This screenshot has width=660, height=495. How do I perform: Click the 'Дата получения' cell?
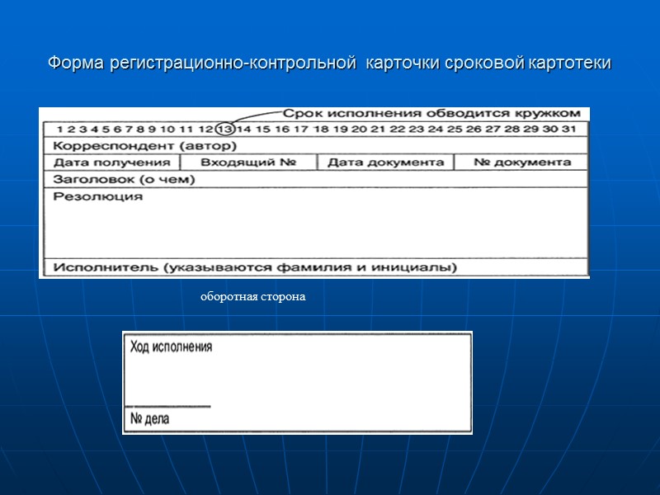pos(112,163)
